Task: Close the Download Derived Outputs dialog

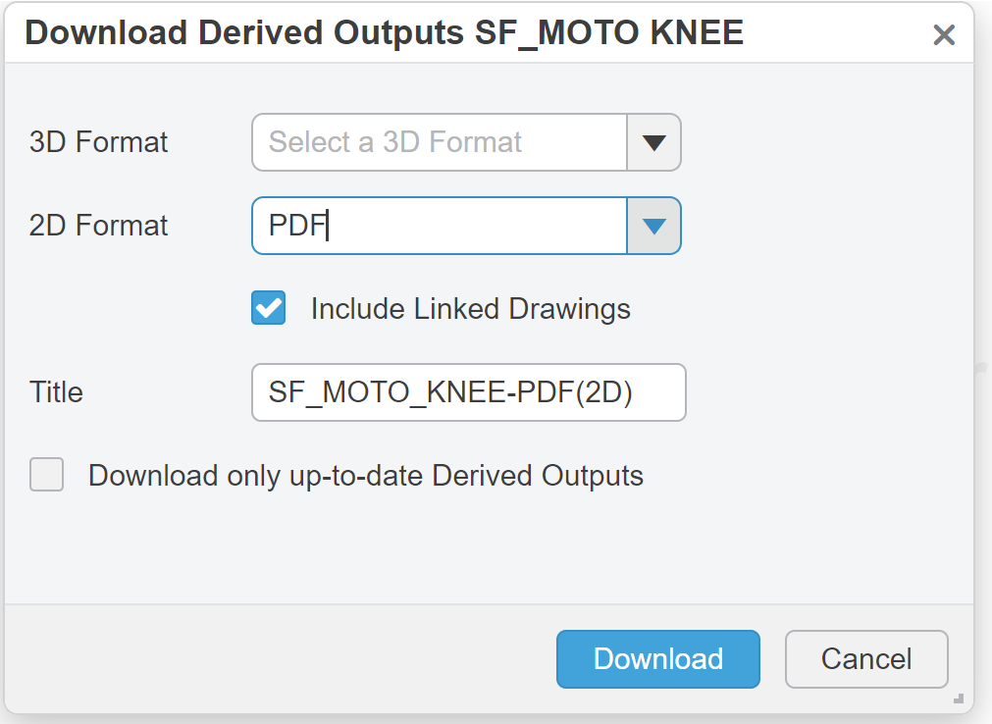Action: [x=944, y=34]
